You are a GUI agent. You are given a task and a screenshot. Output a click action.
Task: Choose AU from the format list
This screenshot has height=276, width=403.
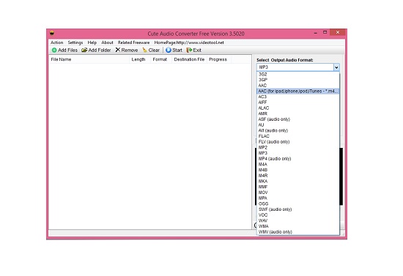pos(298,125)
